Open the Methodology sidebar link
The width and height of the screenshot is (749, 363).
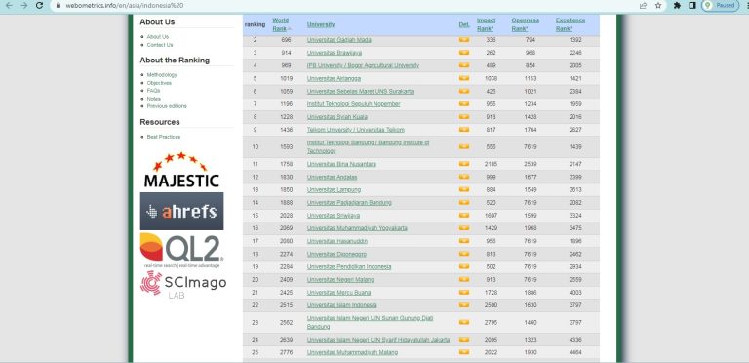pos(162,75)
